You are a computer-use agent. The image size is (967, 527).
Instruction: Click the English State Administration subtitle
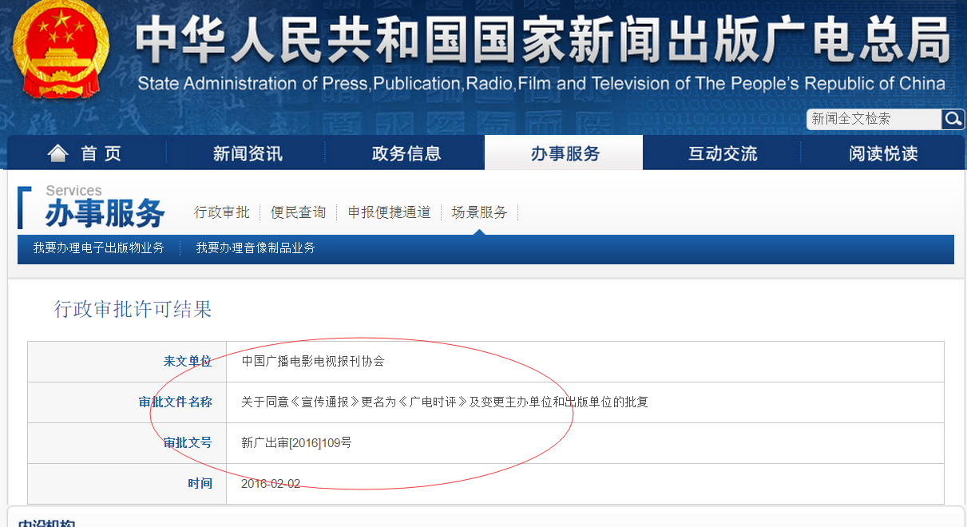click(541, 84)
